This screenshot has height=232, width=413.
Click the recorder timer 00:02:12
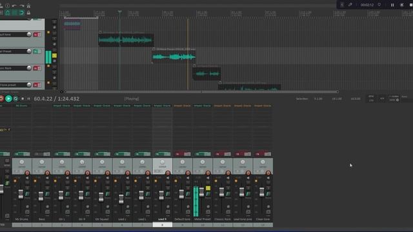pyautogui.click(x=367, y=5)
